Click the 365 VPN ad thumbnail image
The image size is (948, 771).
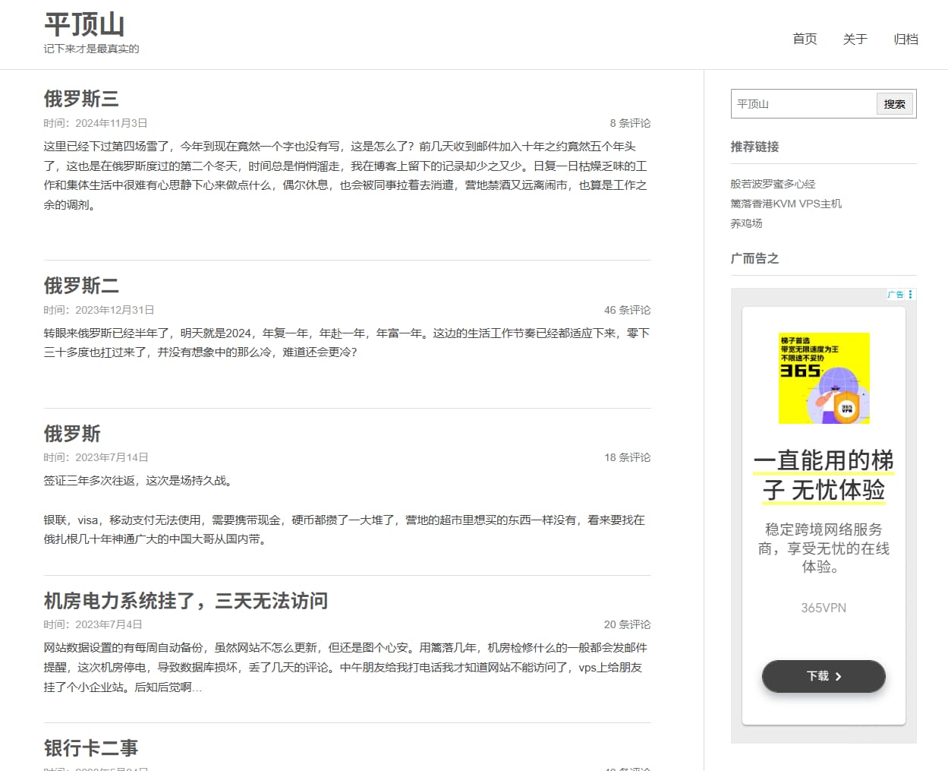[x=824, y=378]
